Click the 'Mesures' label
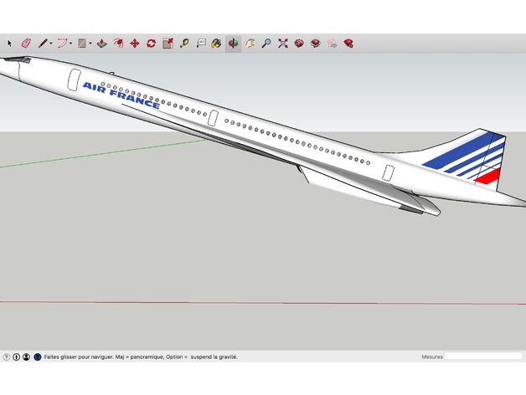The width and height of the screenshot is (526, 395). (432, 357)
